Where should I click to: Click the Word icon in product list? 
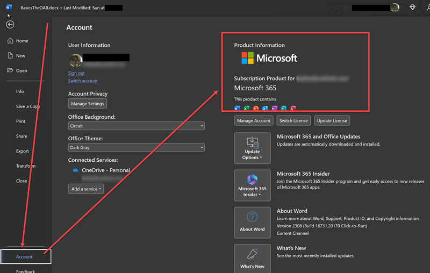[237, 108]
